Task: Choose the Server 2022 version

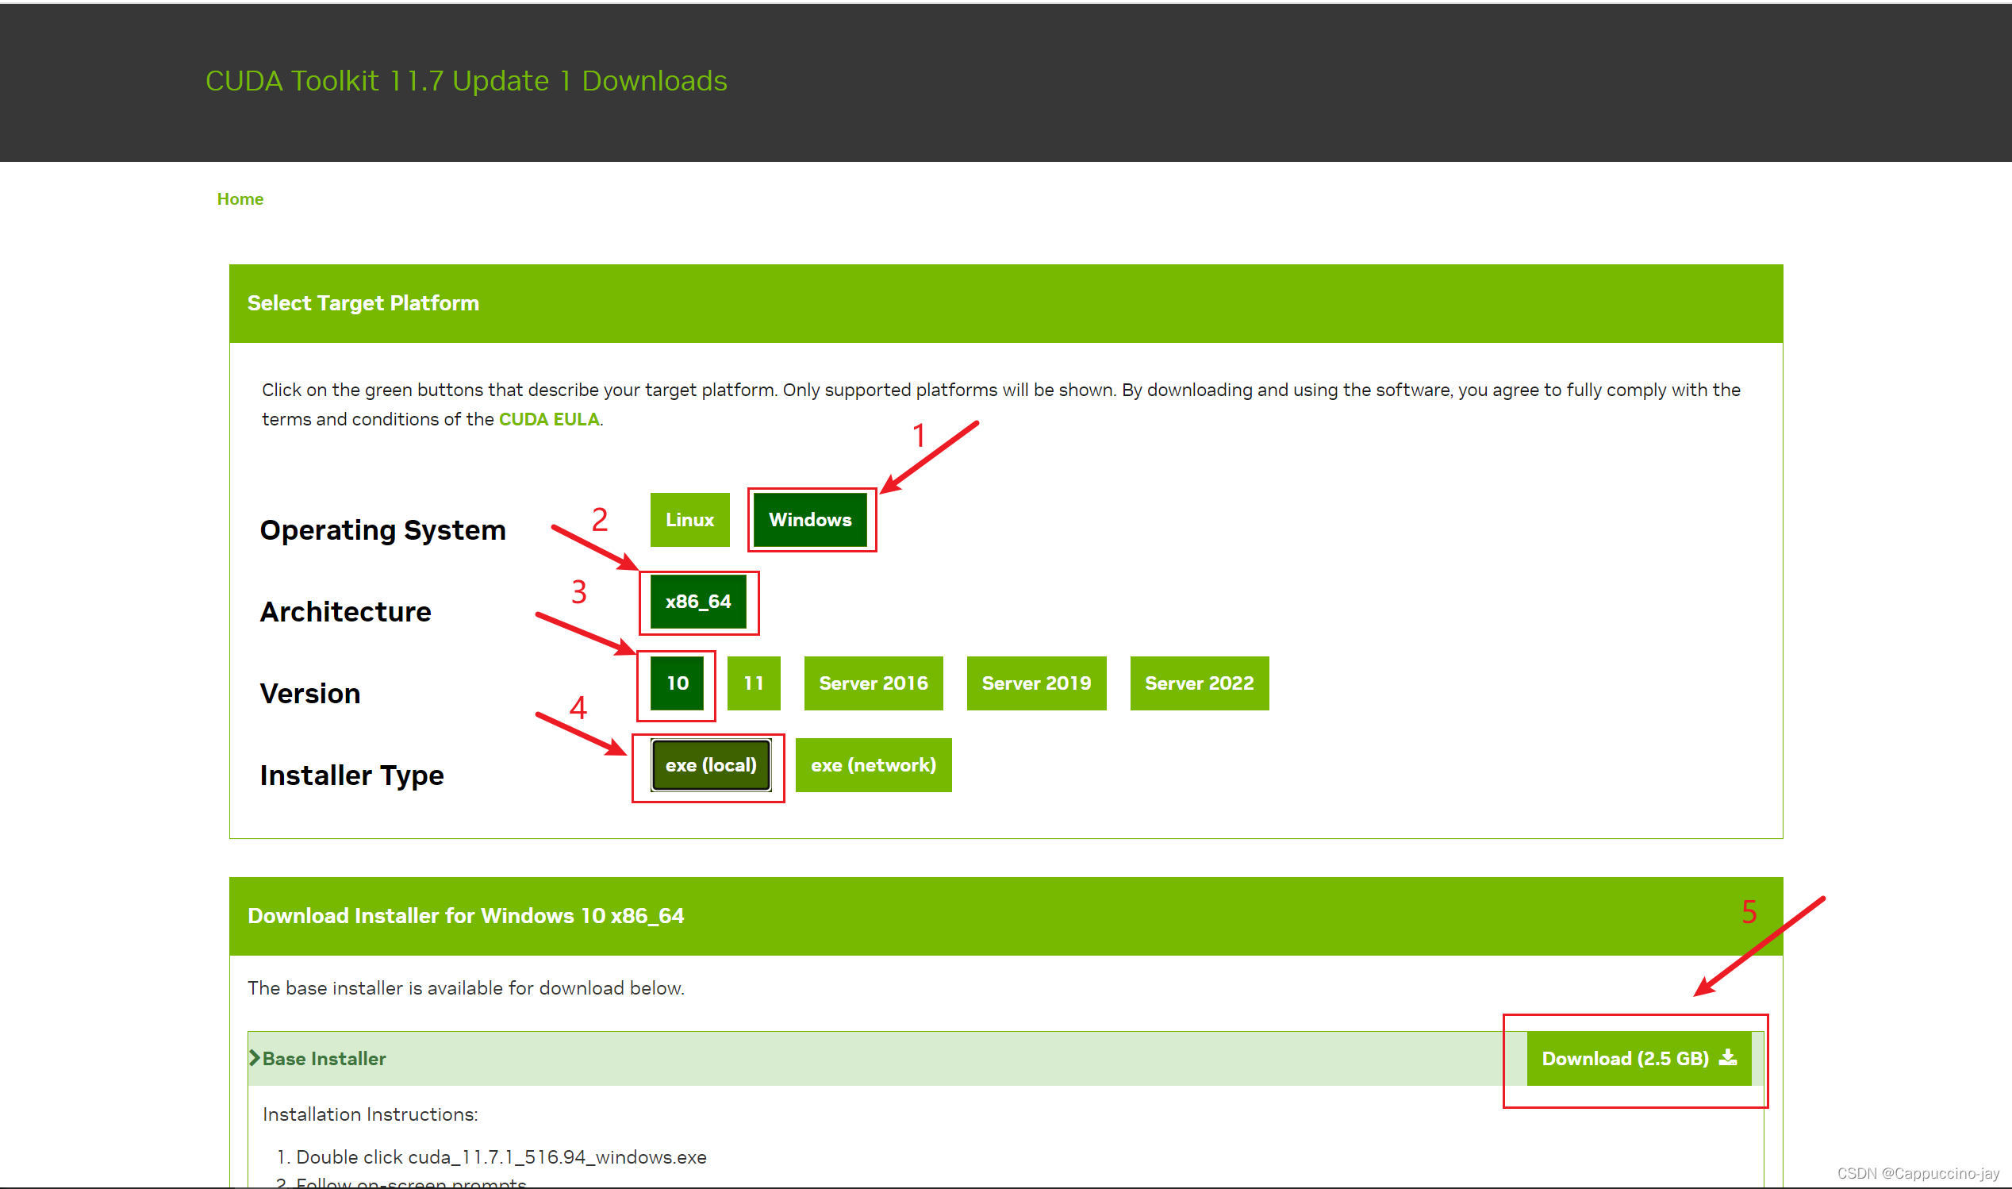Action: pos(1200,683)
